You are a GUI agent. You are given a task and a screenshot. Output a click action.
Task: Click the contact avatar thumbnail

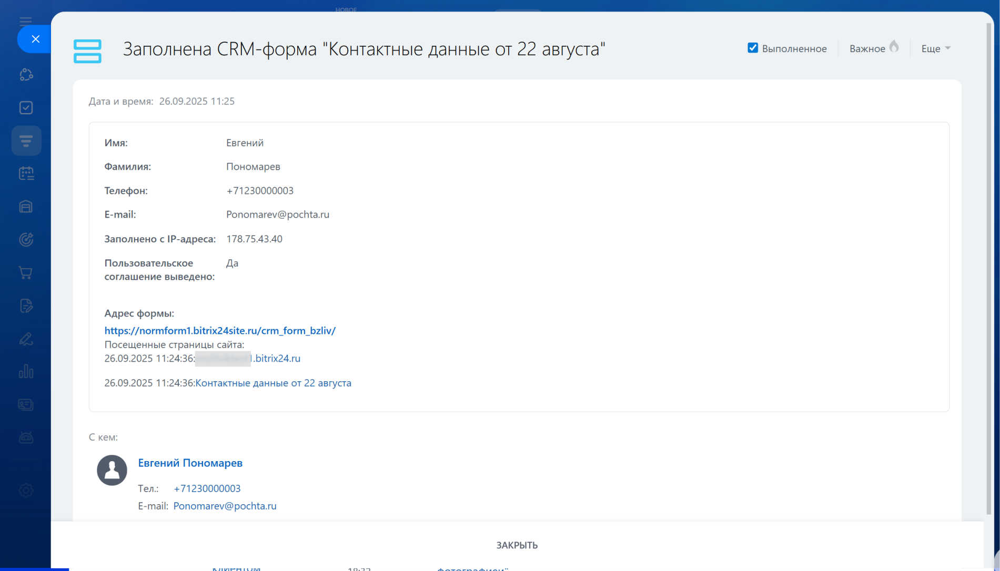(x=112, y=470)
